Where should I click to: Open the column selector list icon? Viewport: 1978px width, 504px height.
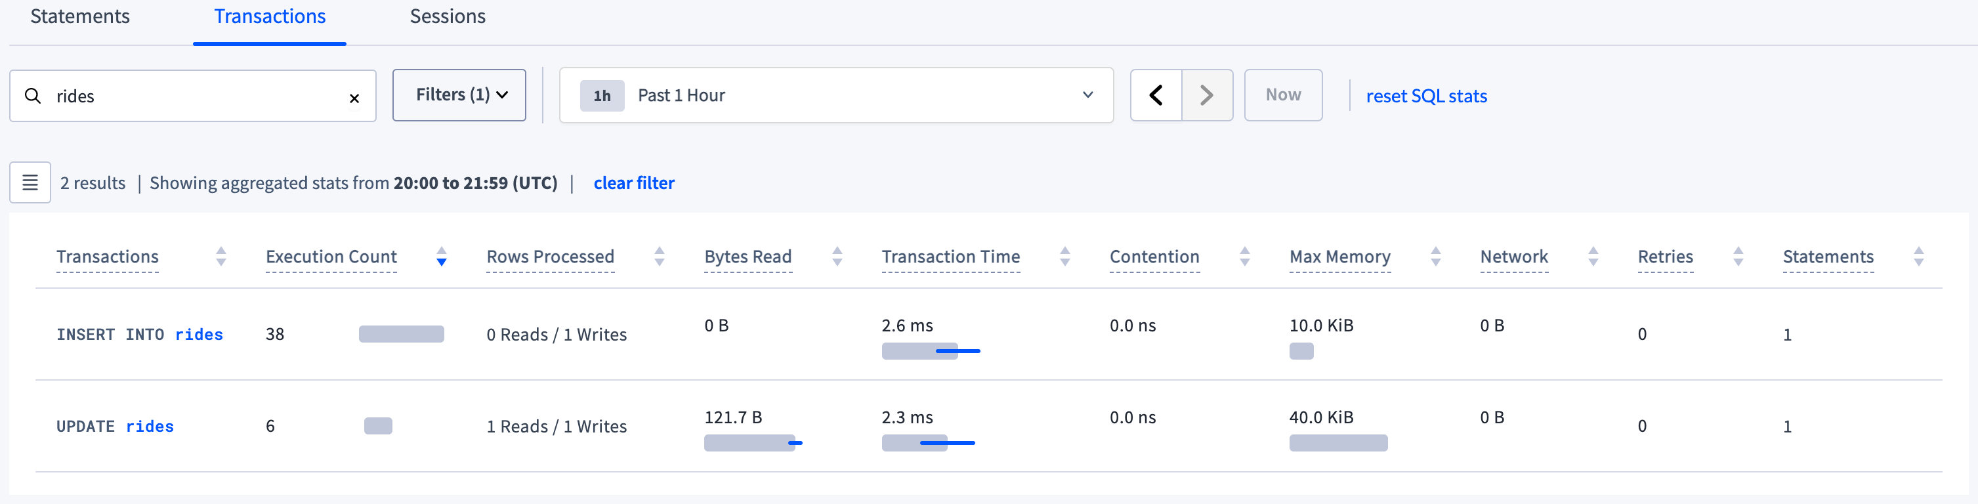tap(30, 182)
